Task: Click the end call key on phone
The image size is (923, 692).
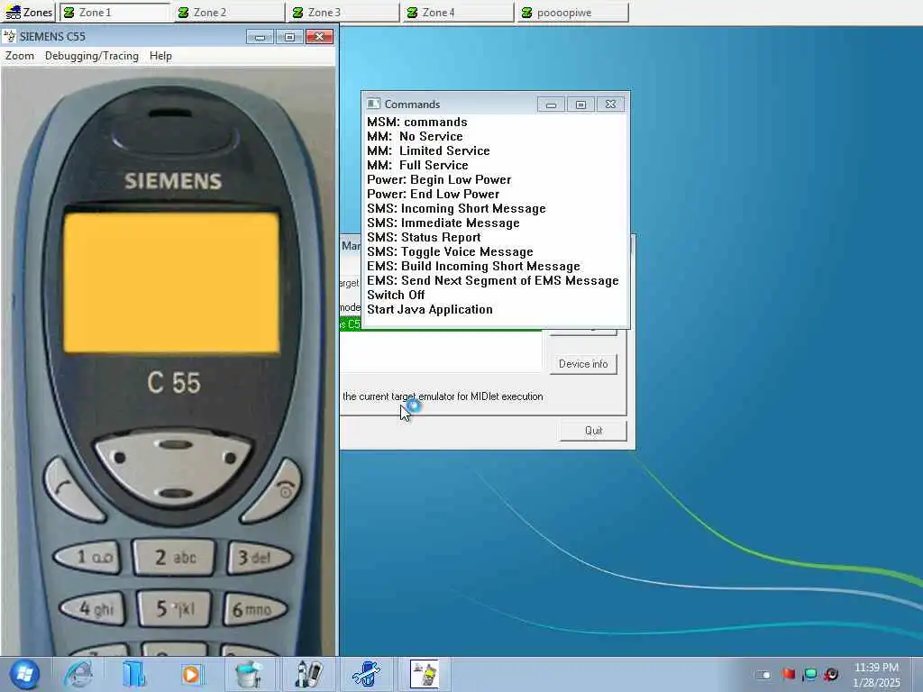Action: click(x=274, y=489)
